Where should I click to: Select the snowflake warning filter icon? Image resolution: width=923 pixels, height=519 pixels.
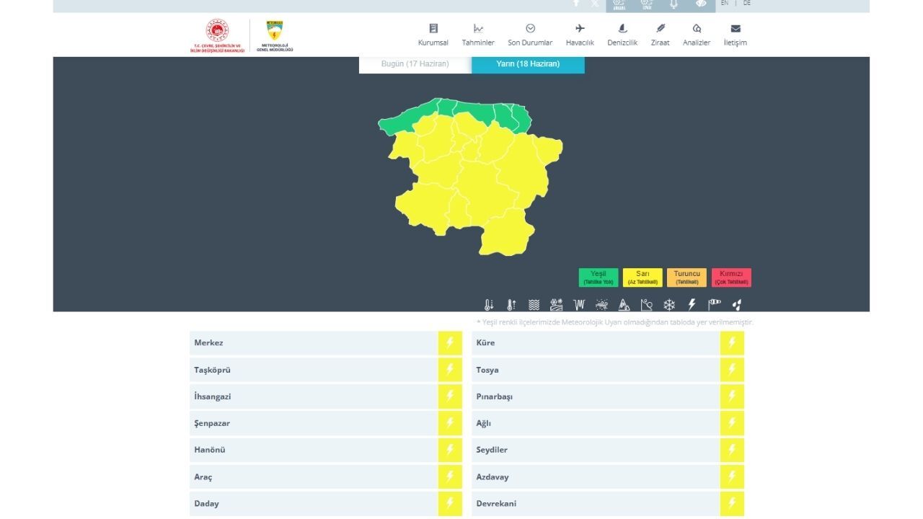669,304
